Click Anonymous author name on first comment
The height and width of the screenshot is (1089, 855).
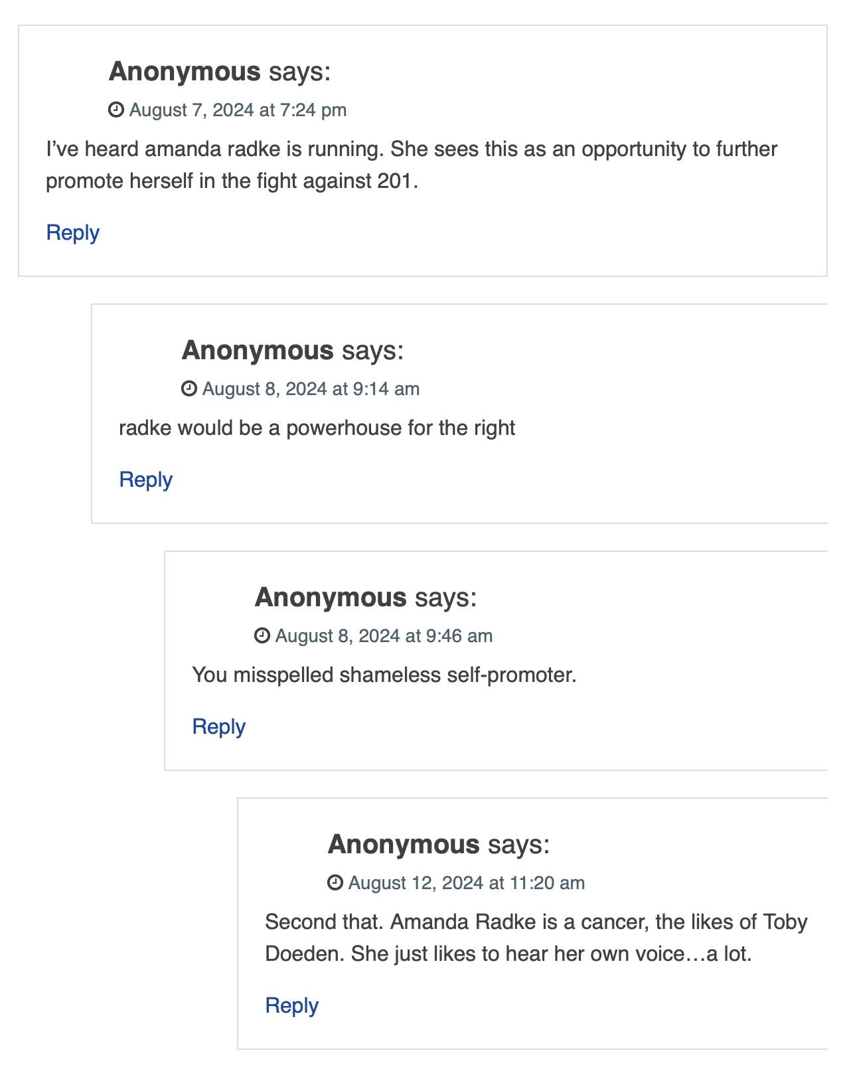click(x=185, y=71)
